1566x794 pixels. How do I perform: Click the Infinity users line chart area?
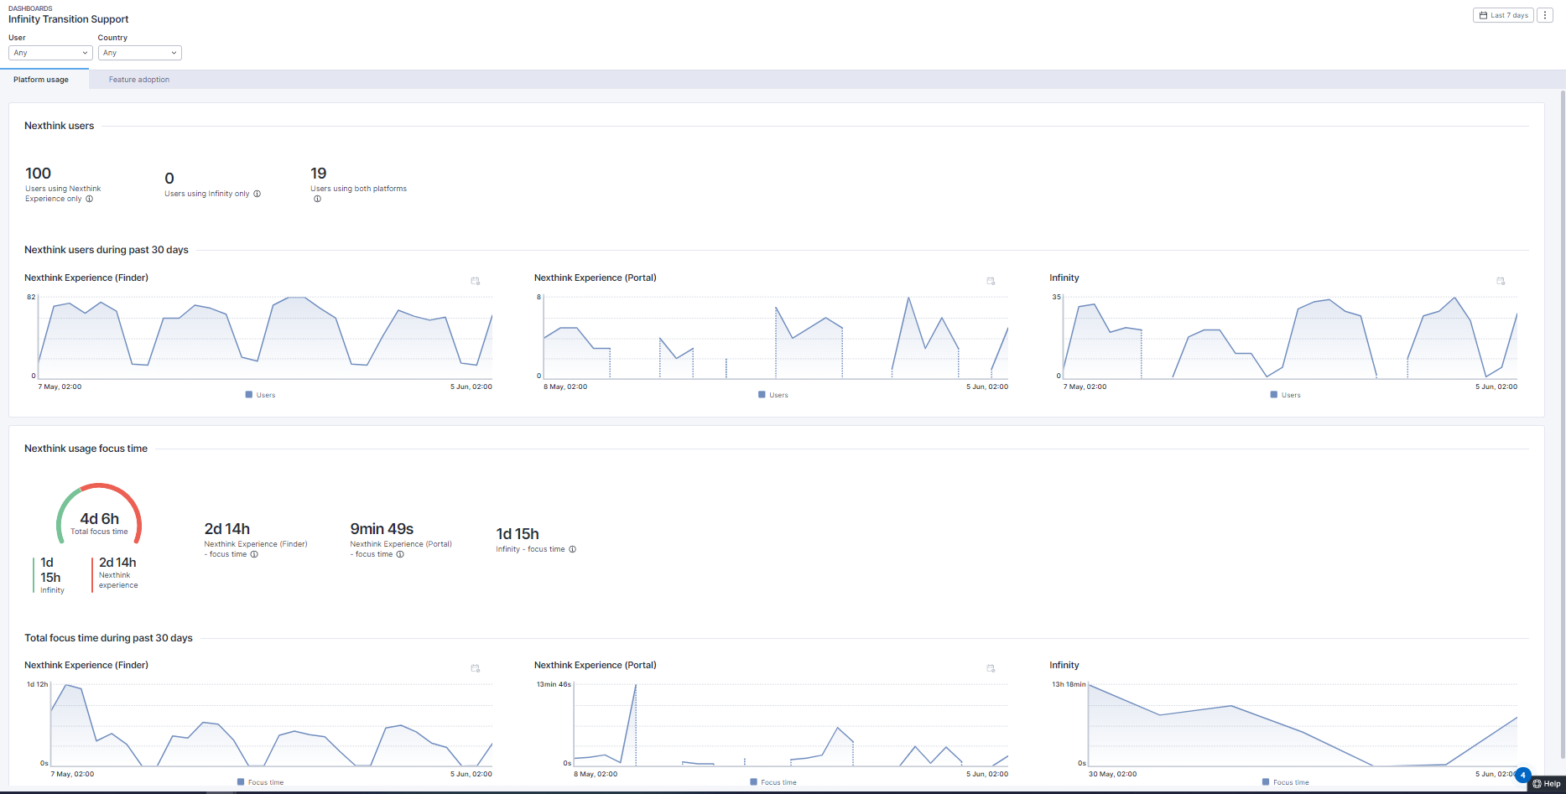(1290, 337)
